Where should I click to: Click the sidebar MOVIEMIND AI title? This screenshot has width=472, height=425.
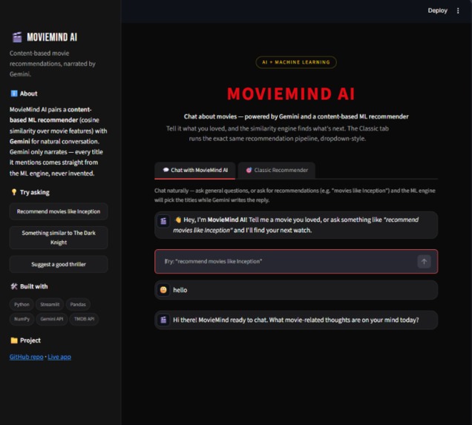[x=52, y=37]
